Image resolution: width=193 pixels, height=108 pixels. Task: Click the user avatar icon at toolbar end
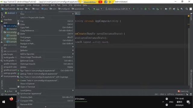coord(191,9)
